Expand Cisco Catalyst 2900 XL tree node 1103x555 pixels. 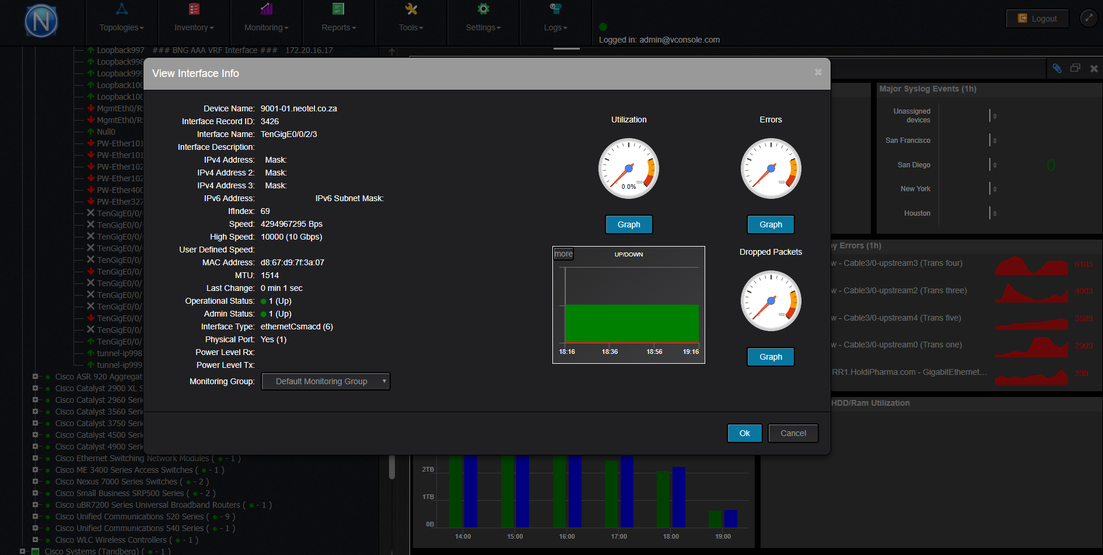coord(35,388)
